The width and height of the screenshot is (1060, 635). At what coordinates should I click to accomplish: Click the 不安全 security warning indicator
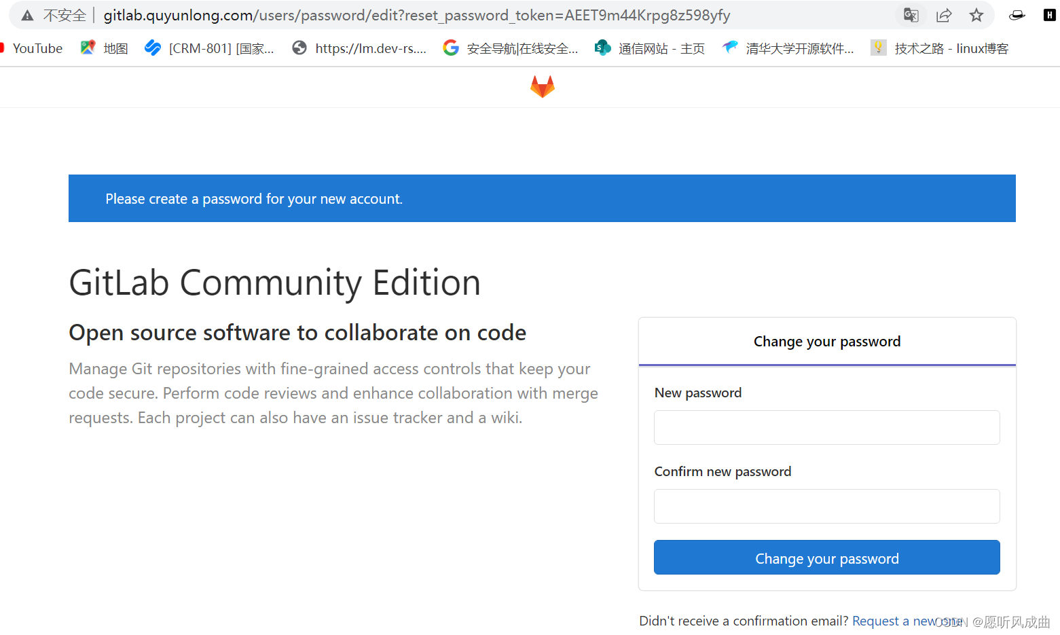point(52,14)
